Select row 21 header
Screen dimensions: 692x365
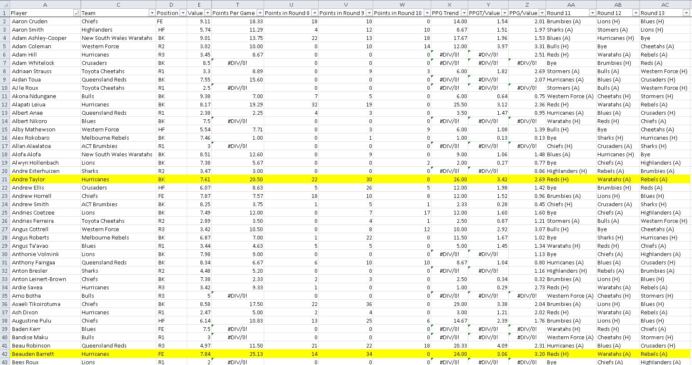5,179
